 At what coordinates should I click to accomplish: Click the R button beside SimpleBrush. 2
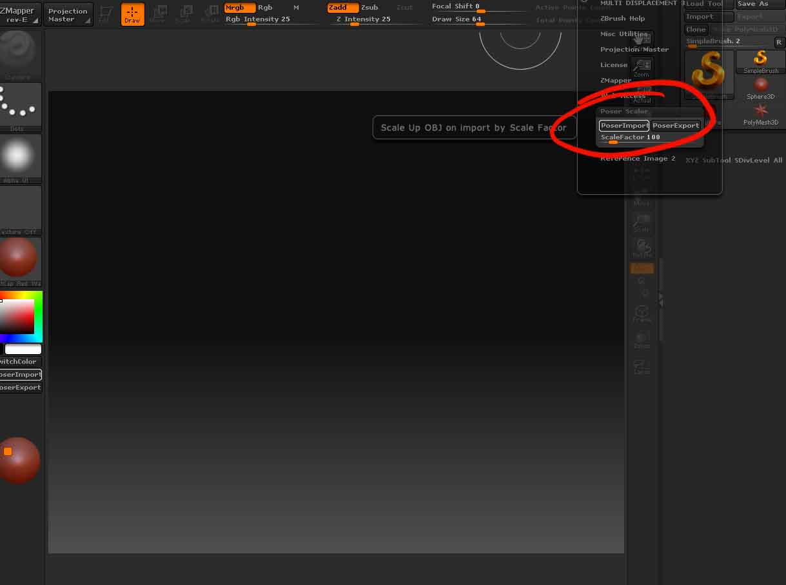(779, 42)
